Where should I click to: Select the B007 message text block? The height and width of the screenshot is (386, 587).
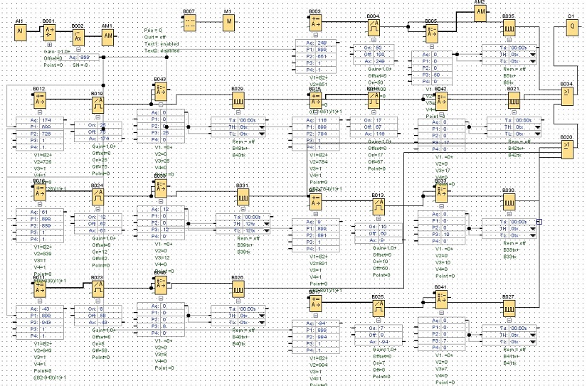point(189,22)
